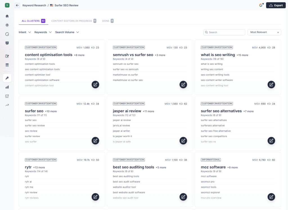Open the globe icon in the sidebar

(x=7, y=25)
